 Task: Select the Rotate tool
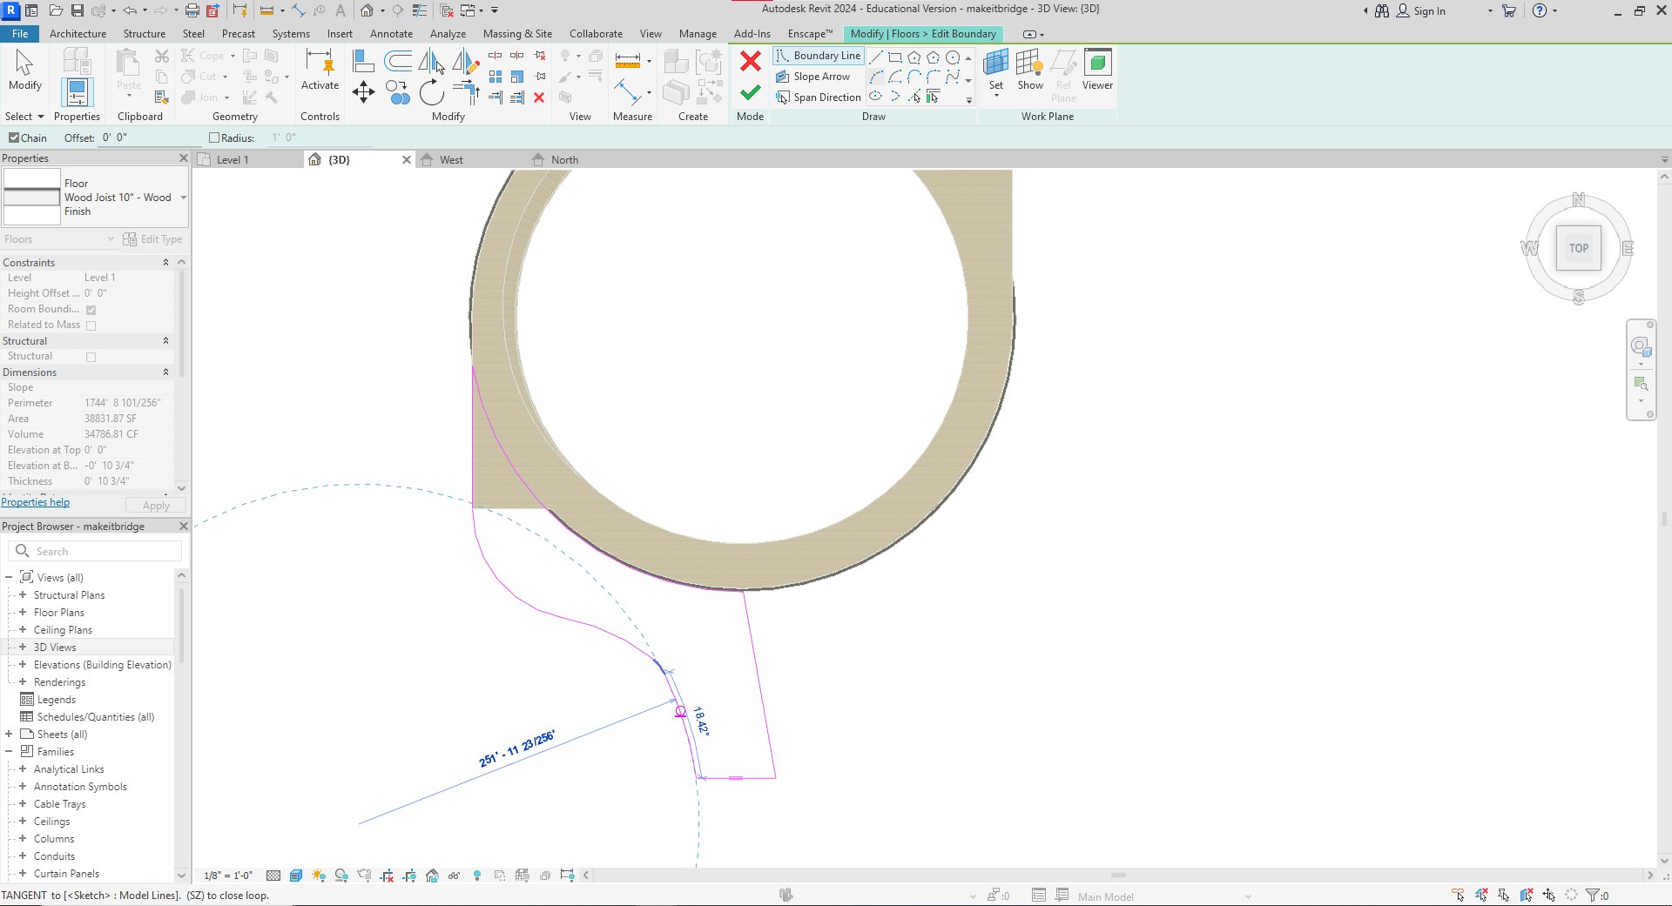coord(431,91)
